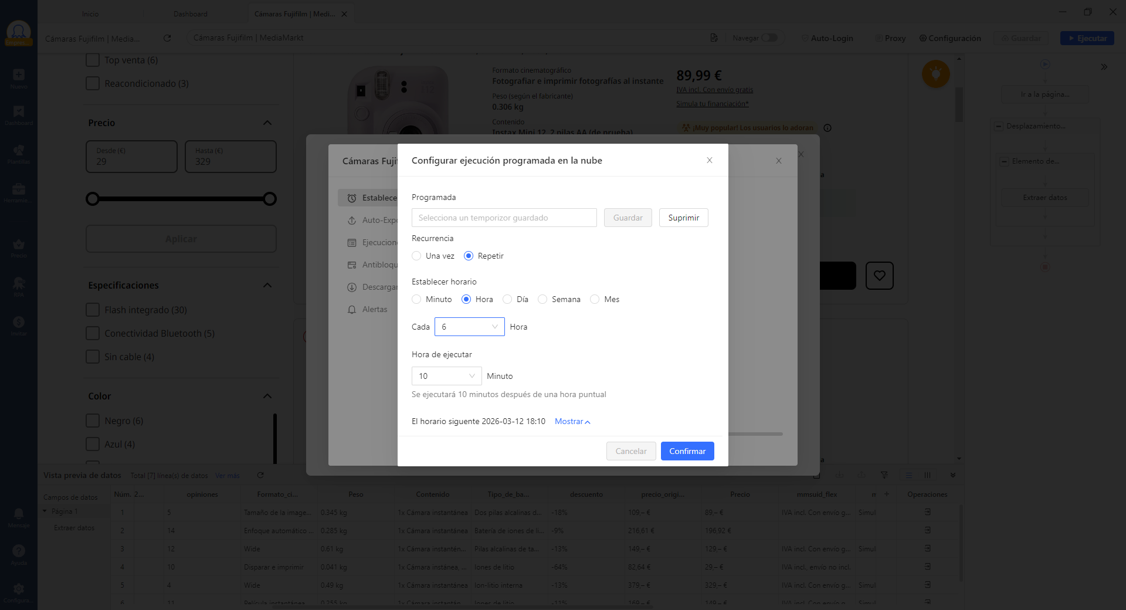The image size is (1126, 610).
Task: Refresh the data preview table
Action: pos(260,475)
